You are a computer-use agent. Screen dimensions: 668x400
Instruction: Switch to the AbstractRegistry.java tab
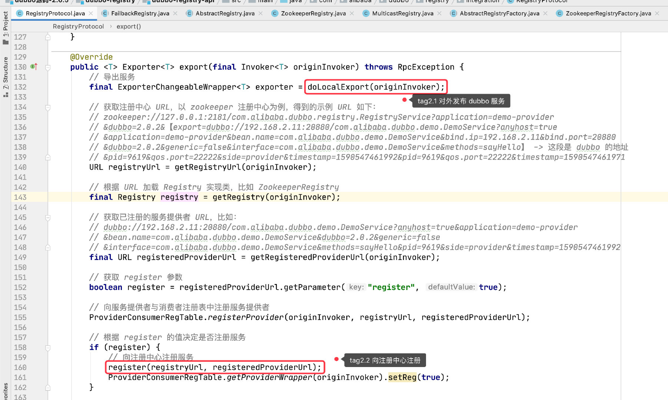point(225,13)
